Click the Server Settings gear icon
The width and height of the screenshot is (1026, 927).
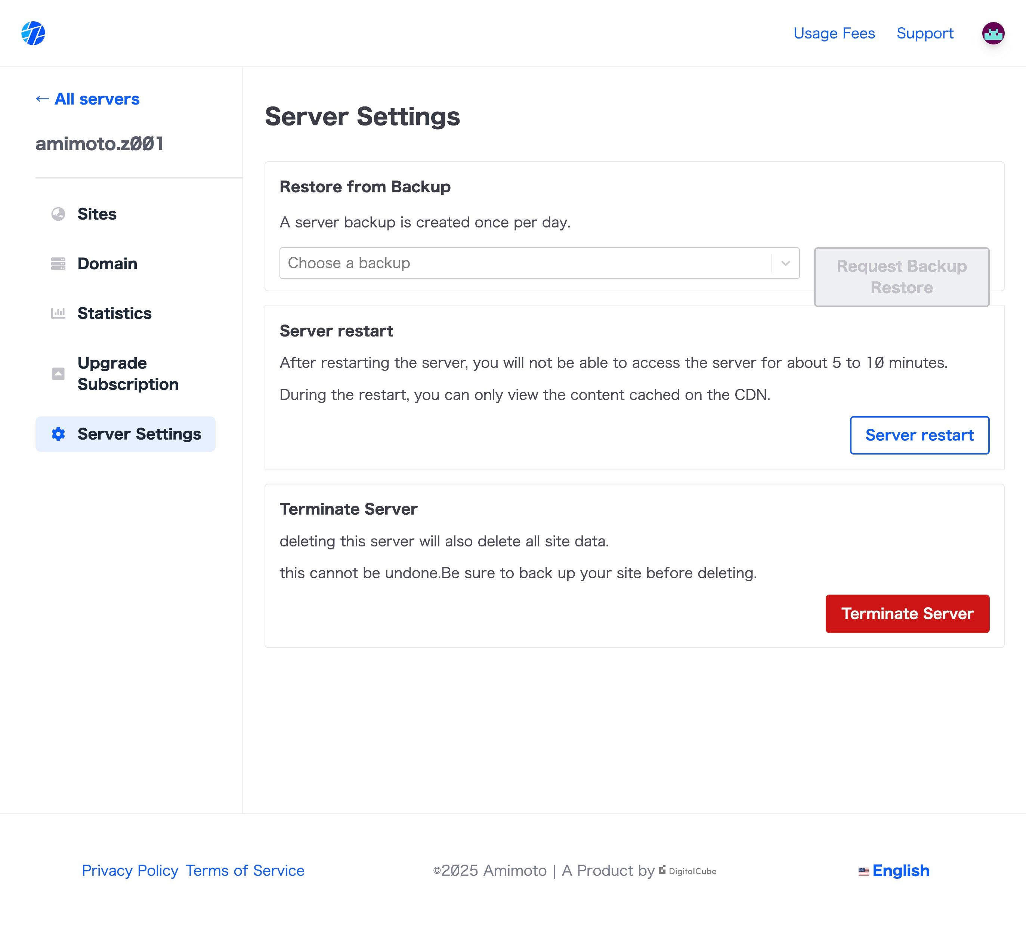click(x=59, y=434)
